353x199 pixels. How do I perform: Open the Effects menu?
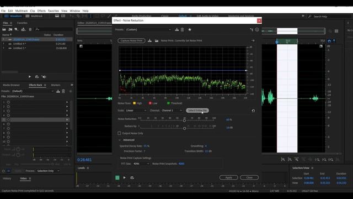click(x=41, y=11)
